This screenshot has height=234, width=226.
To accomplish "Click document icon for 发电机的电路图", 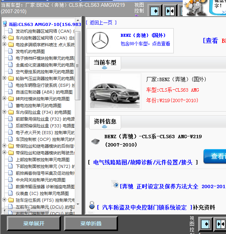I will pos(11,51).
